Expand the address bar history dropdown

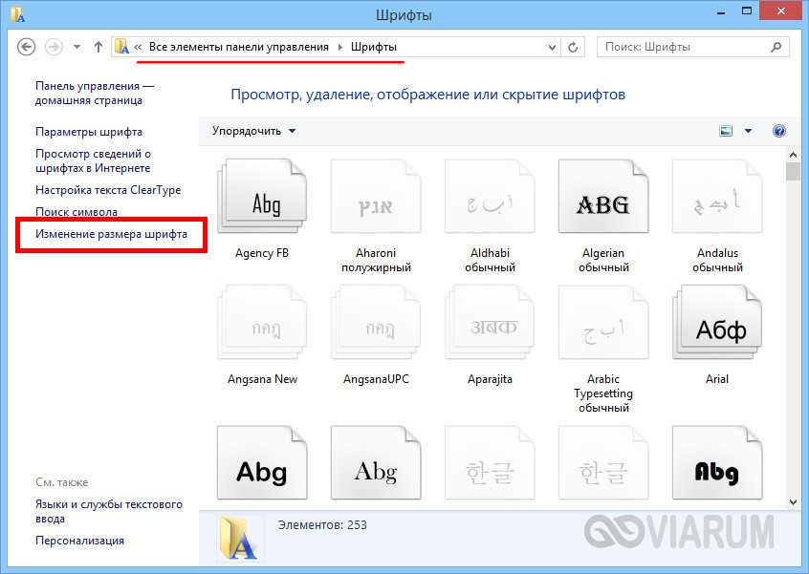553,47
